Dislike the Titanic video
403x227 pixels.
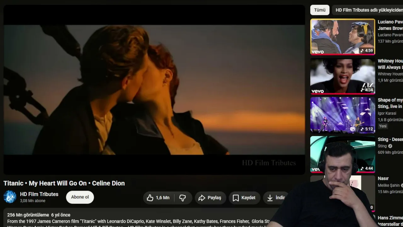click(183, 198)
